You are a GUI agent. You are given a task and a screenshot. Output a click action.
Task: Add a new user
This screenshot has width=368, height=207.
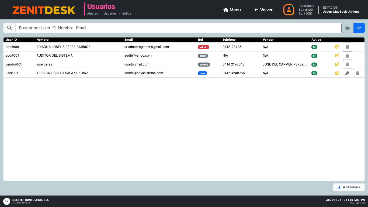pos(359,28)
